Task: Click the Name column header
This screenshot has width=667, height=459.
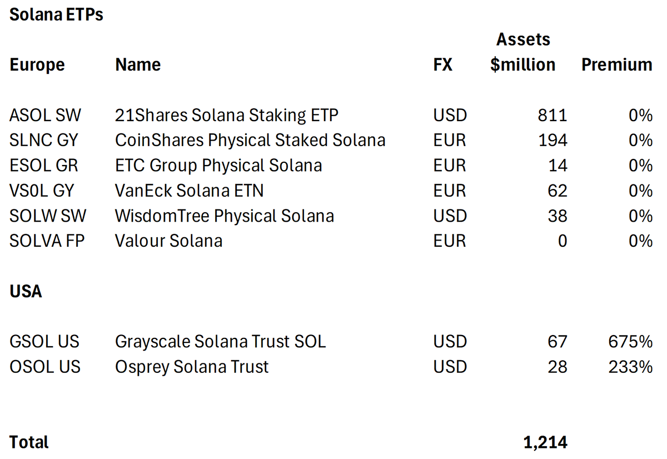Action: click(138, 65)
